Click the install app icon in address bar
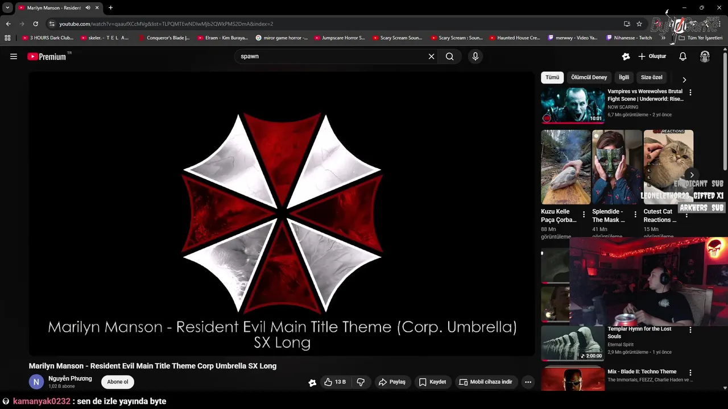 (627, 24)
